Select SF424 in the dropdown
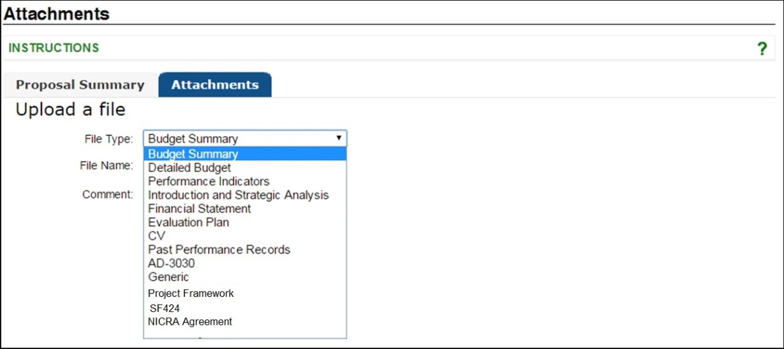 pyautogui.click(x=165, y=308)
